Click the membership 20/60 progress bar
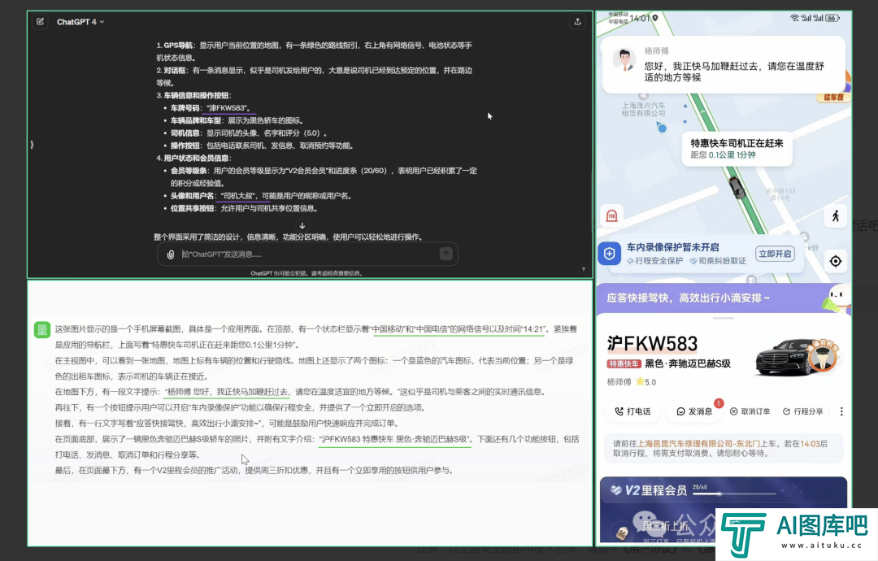 point(735,494)
